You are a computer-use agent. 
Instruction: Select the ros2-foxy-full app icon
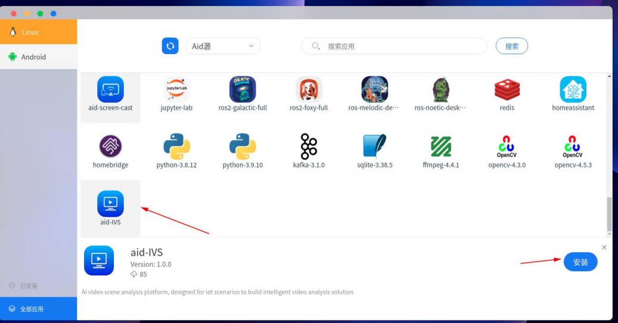(309, 89)
